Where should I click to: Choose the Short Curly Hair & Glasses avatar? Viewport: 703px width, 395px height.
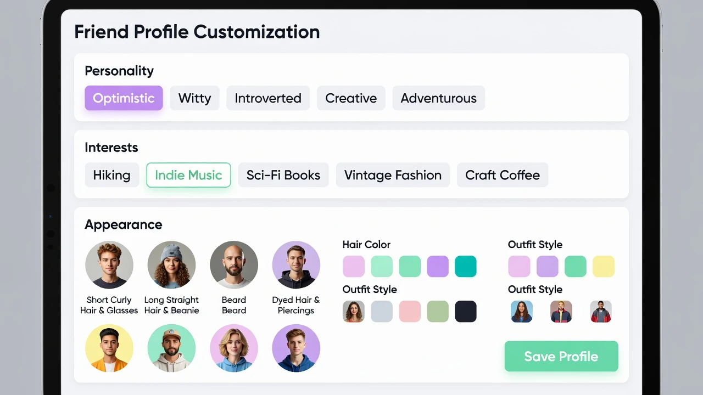coord(109,265)
